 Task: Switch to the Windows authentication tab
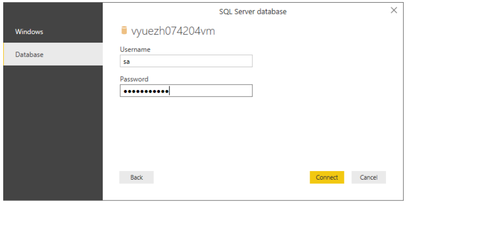click(53, 31)
